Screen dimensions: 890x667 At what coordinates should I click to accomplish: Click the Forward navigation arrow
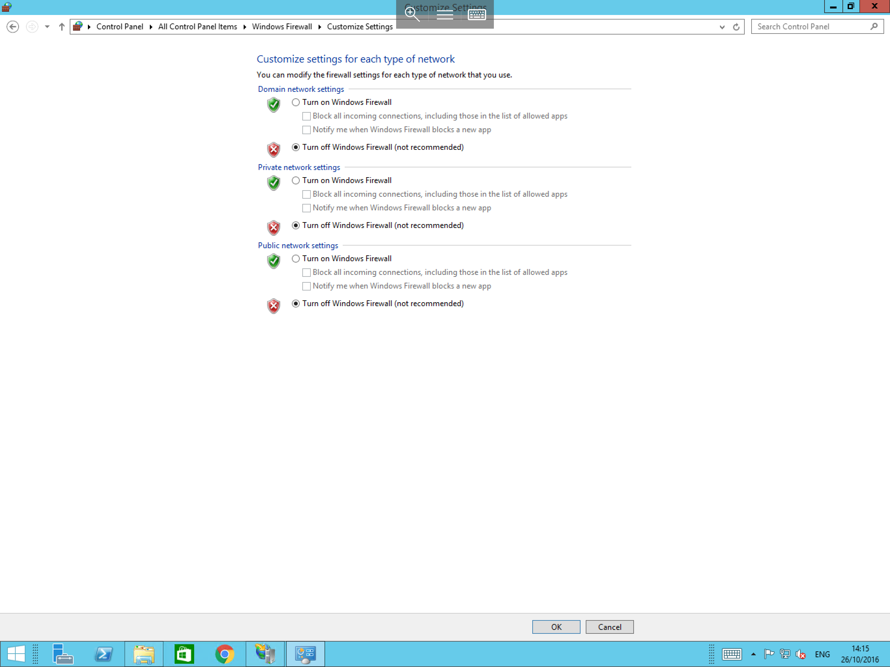coord(32,27)
